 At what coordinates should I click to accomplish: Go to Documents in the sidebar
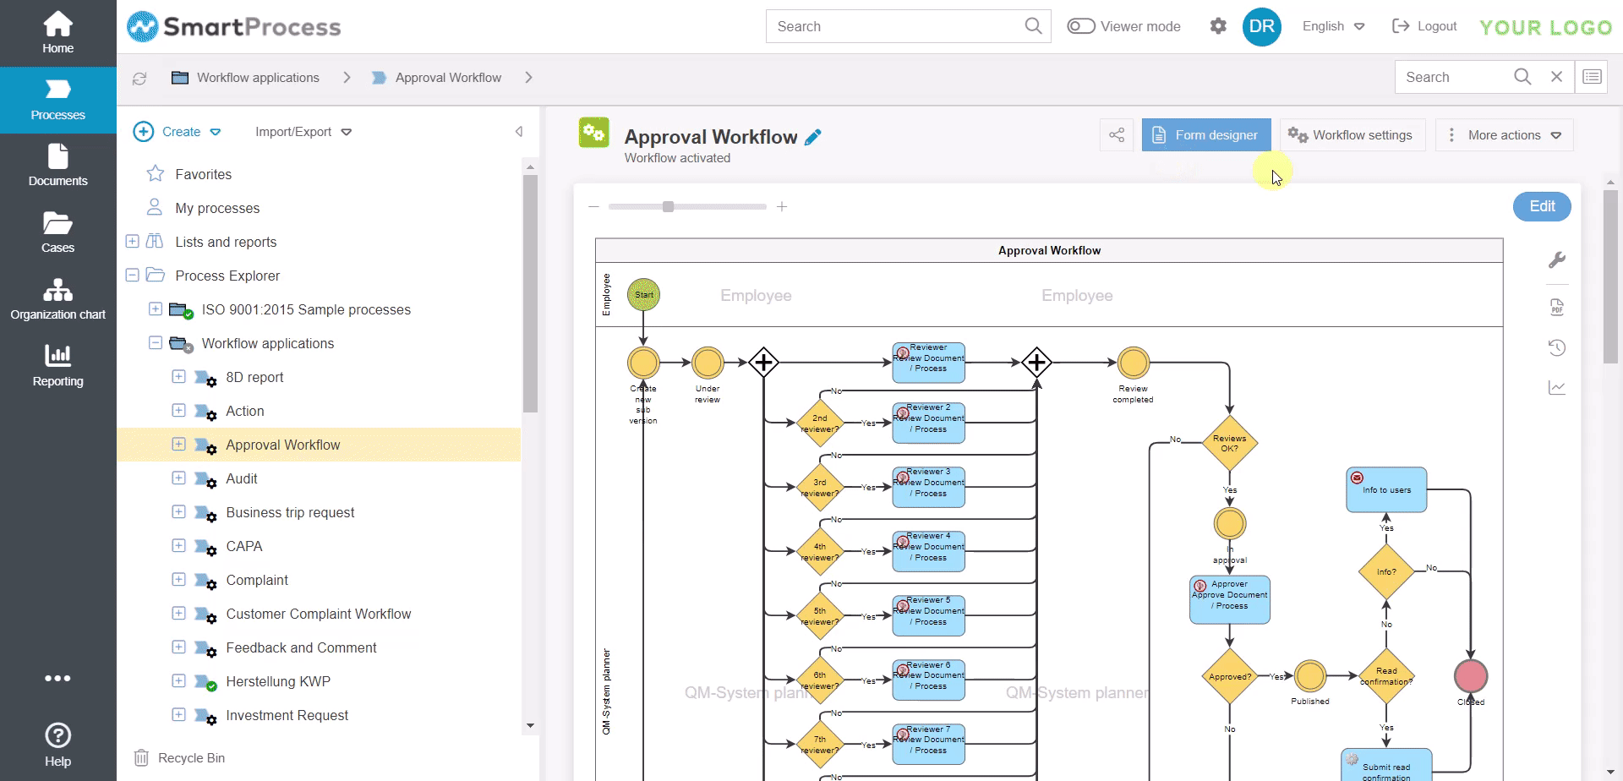point(57,166)
